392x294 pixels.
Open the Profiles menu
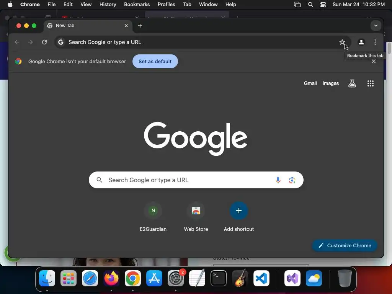coord(166,4)
